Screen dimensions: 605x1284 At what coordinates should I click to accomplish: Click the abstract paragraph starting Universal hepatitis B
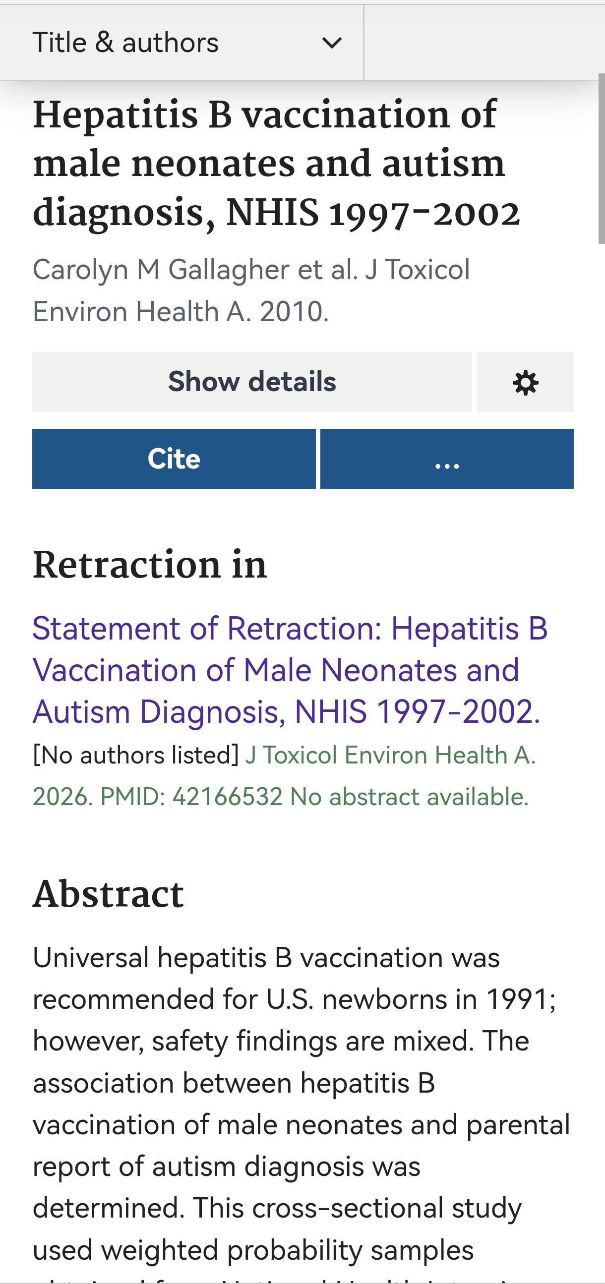[x=301, y=1111]
